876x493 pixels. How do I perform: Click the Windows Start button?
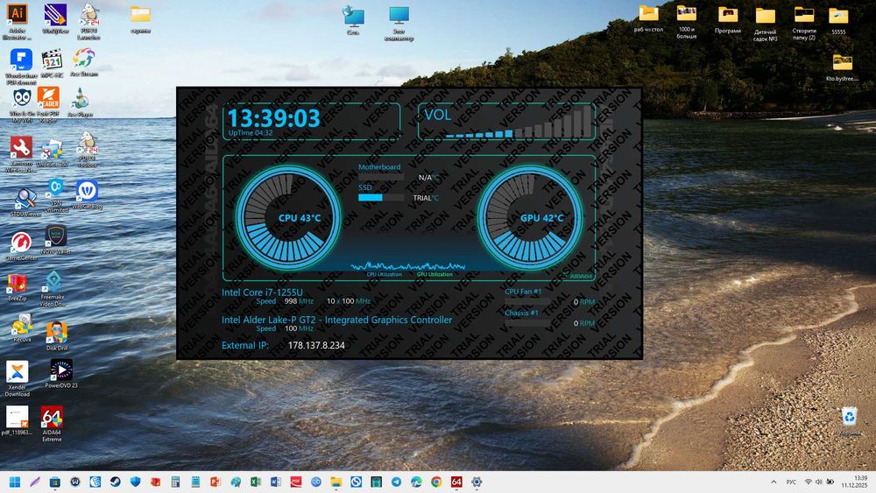(x=15, y=482)
